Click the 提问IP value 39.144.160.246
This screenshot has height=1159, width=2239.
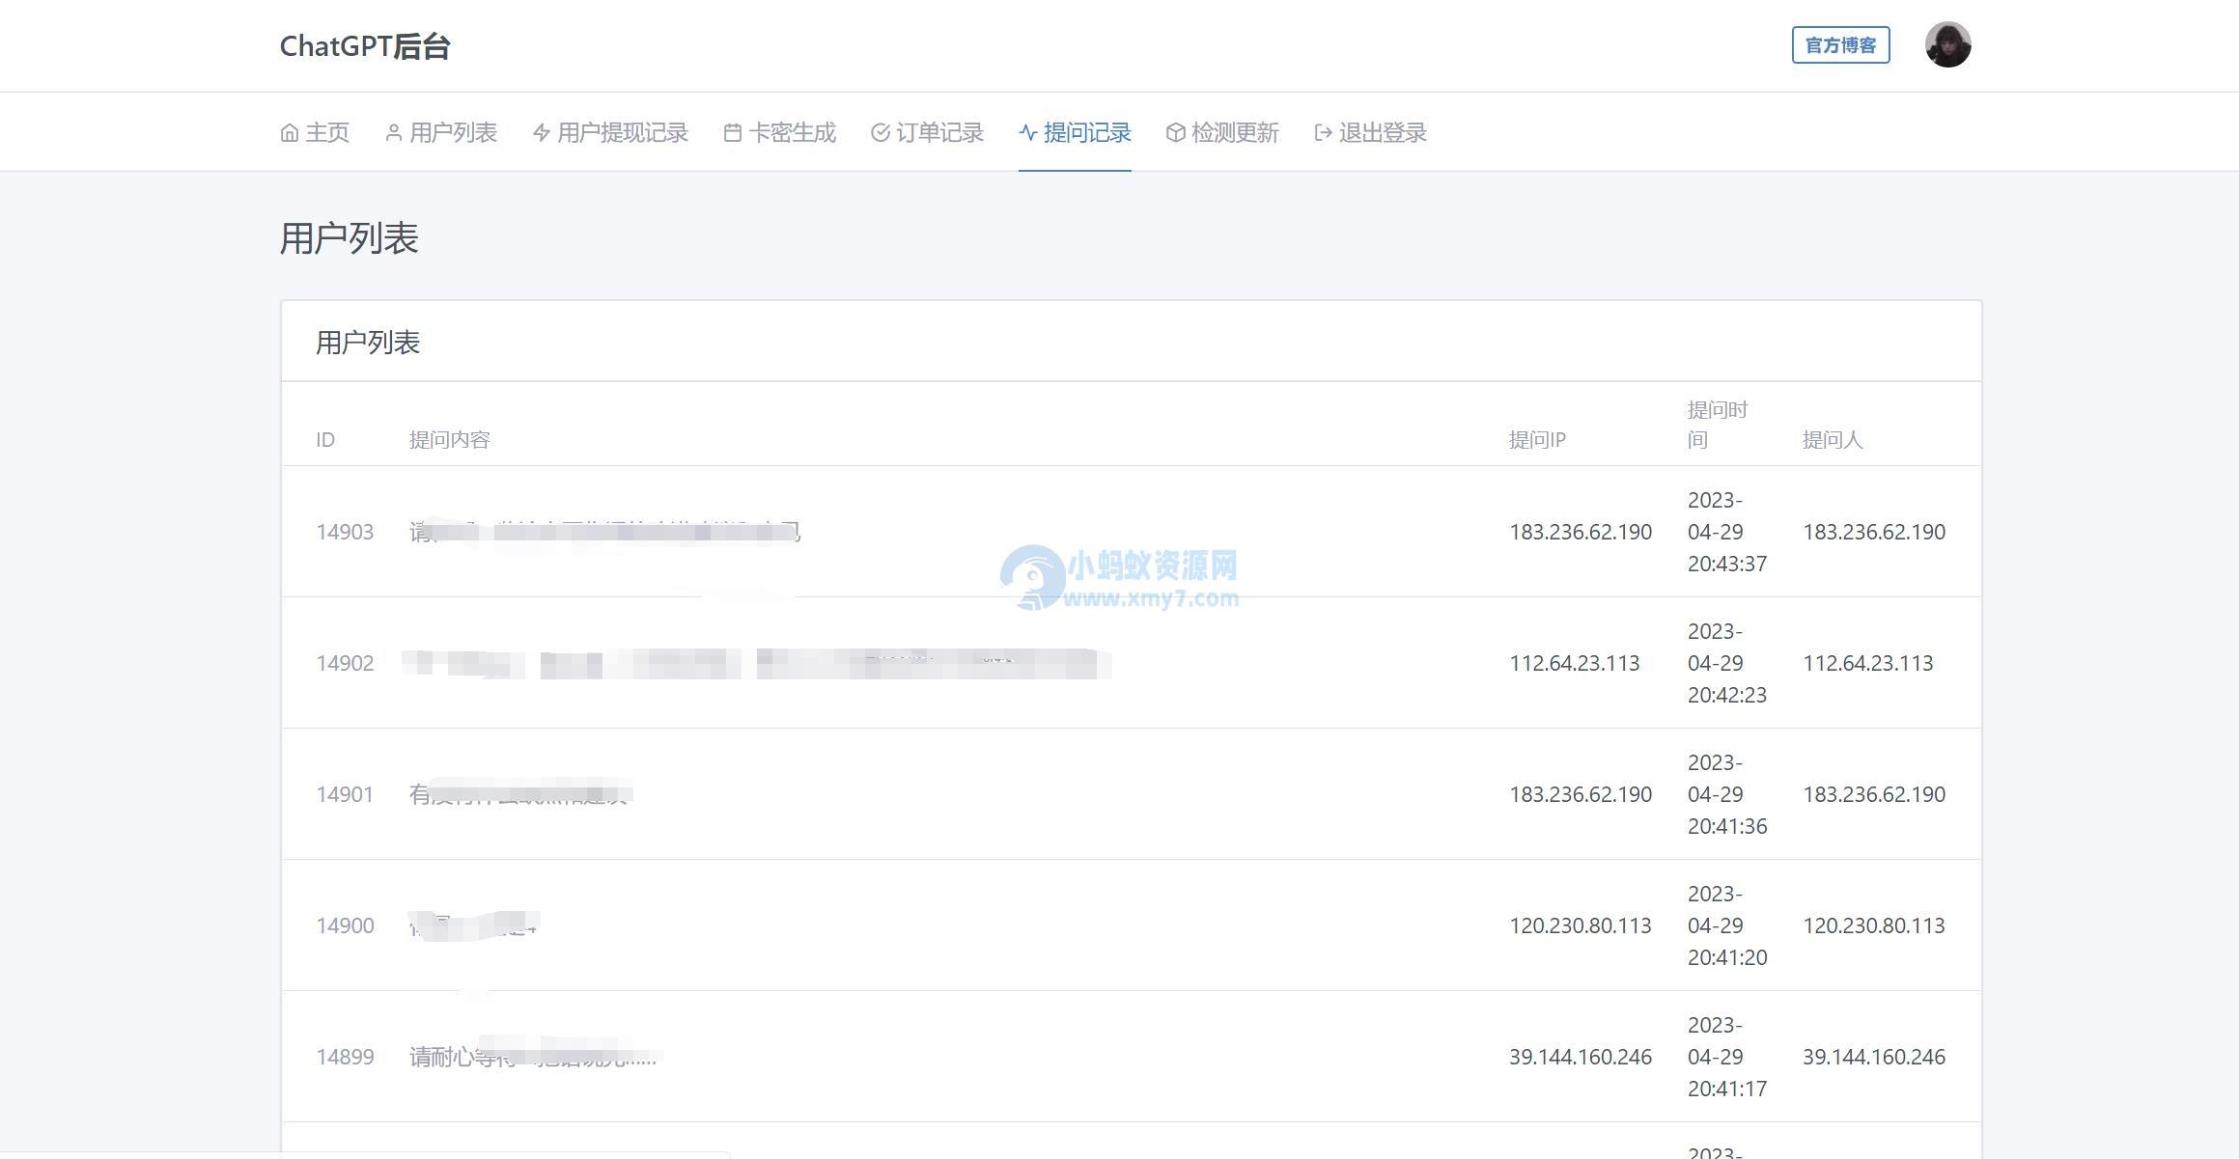tap(1581, 1057)
